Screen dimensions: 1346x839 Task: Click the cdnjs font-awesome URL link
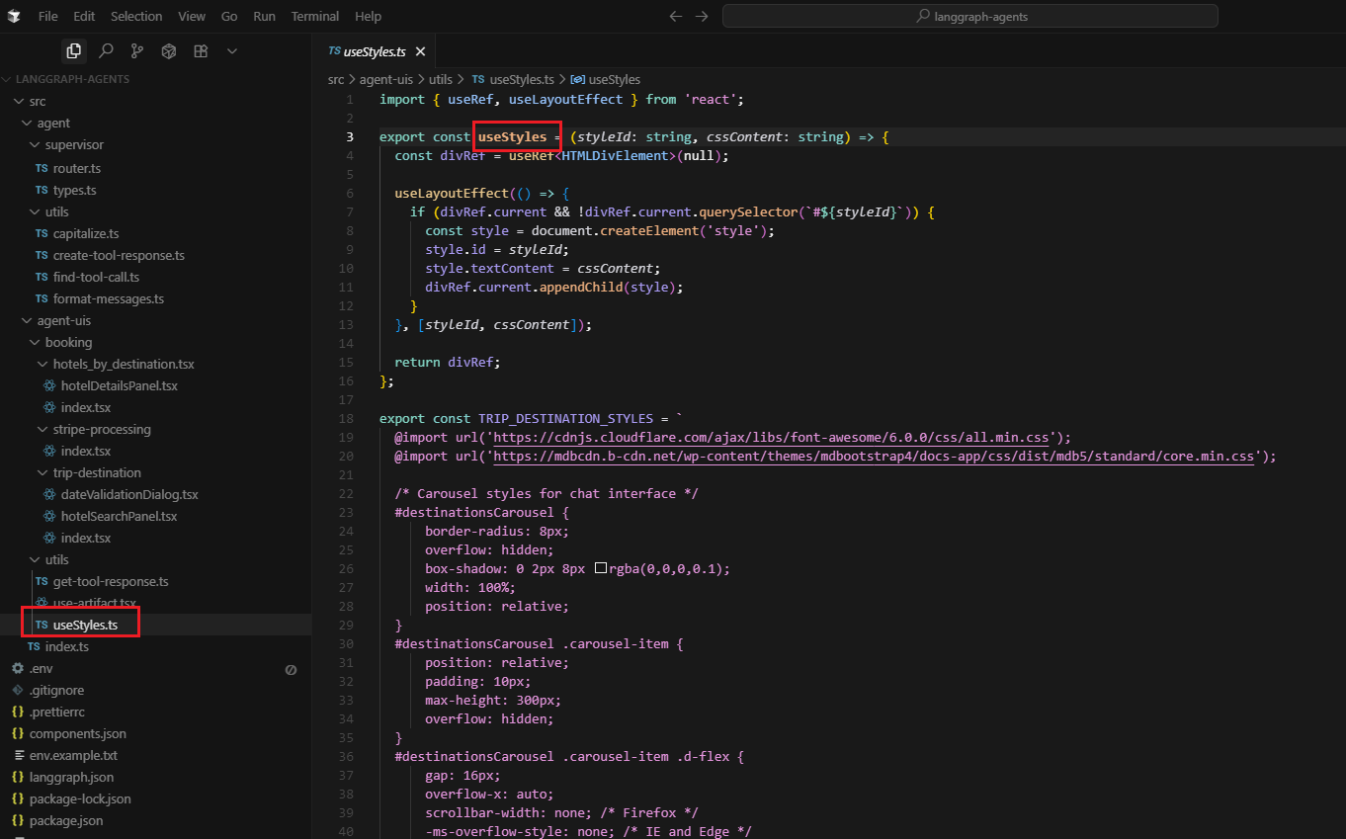click(772, 437)
